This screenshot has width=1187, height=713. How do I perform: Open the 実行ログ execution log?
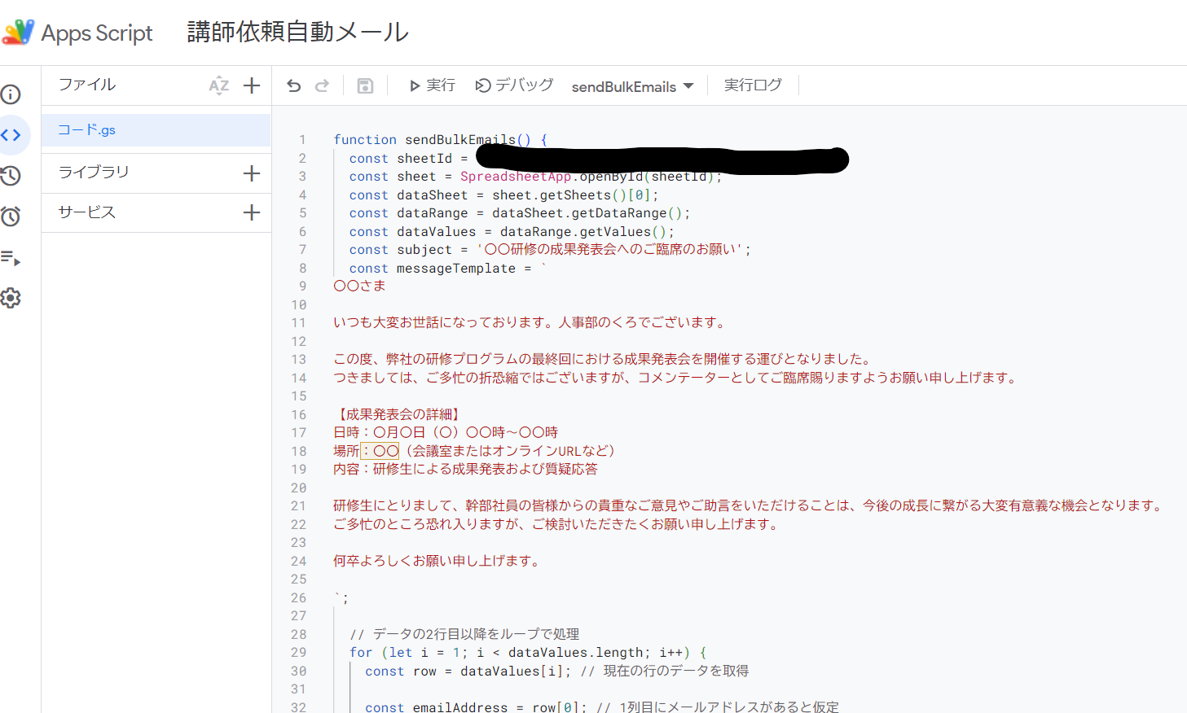[753, 85]
